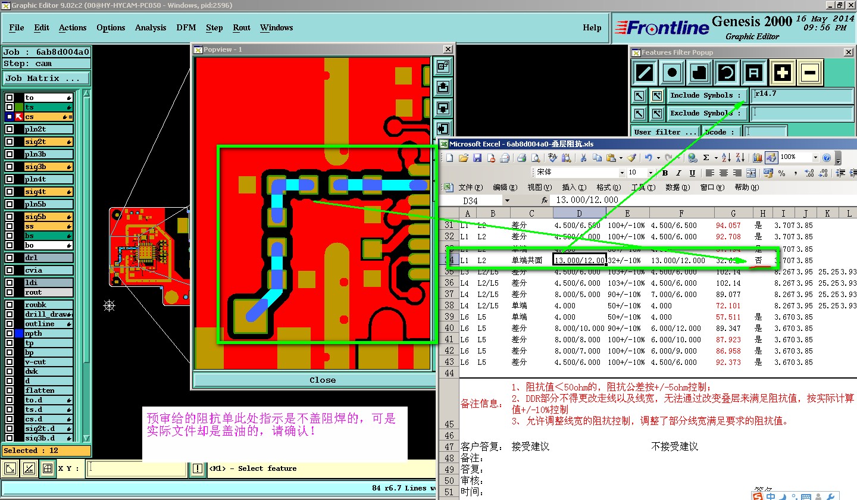Toggle lines filter in Features Filter Popup
Viewport: 857px width, 500px height.
point(645,73)
